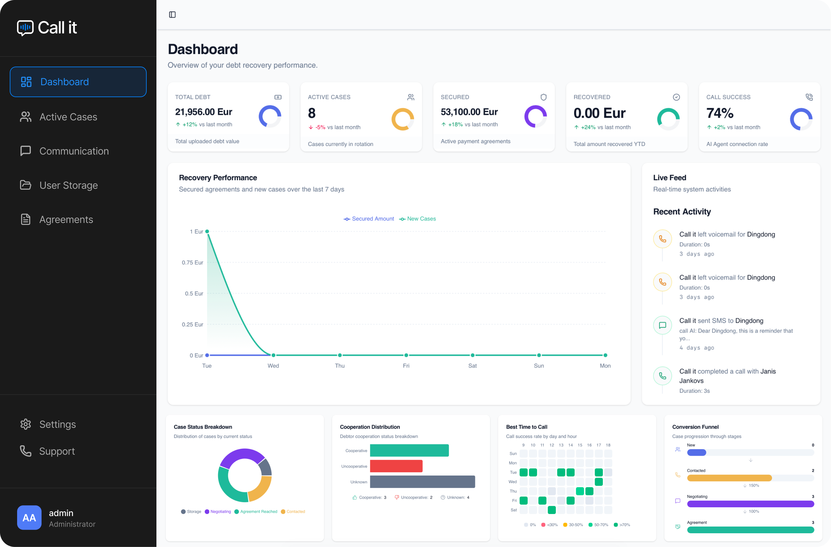This screenshot has height=547, width=831.
Task: Open Settings from the sidebar
Action: [x=58, y=424]
